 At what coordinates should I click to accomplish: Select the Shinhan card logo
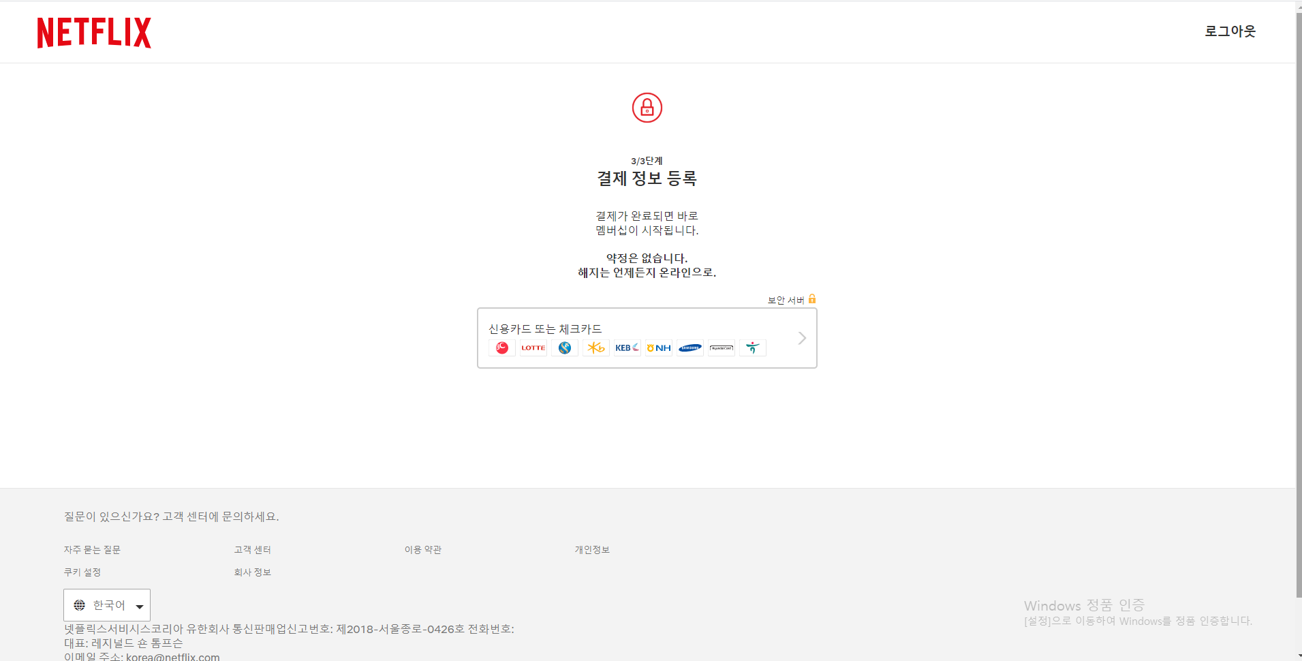pyautogui.click(x=565, y=348)
